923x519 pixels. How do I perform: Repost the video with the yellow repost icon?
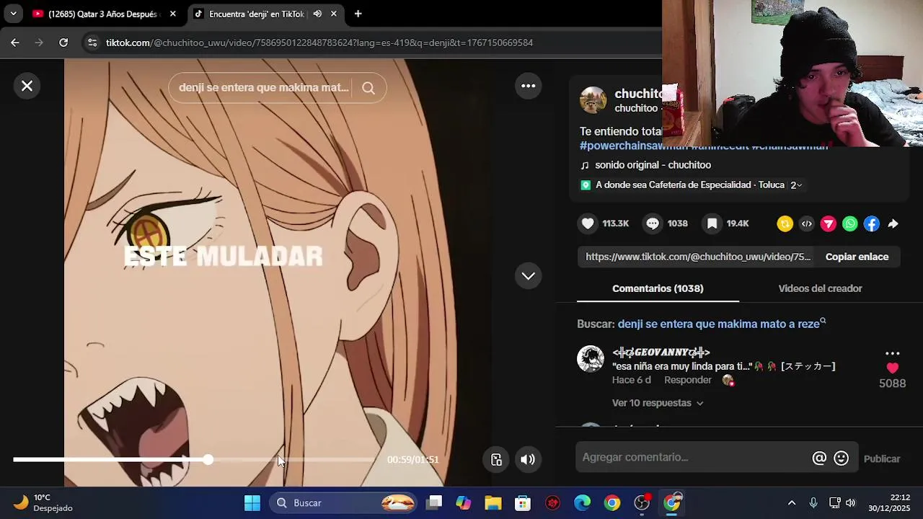tap(785, 224)
